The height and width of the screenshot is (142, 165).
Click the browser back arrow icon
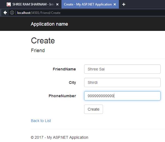5,13
